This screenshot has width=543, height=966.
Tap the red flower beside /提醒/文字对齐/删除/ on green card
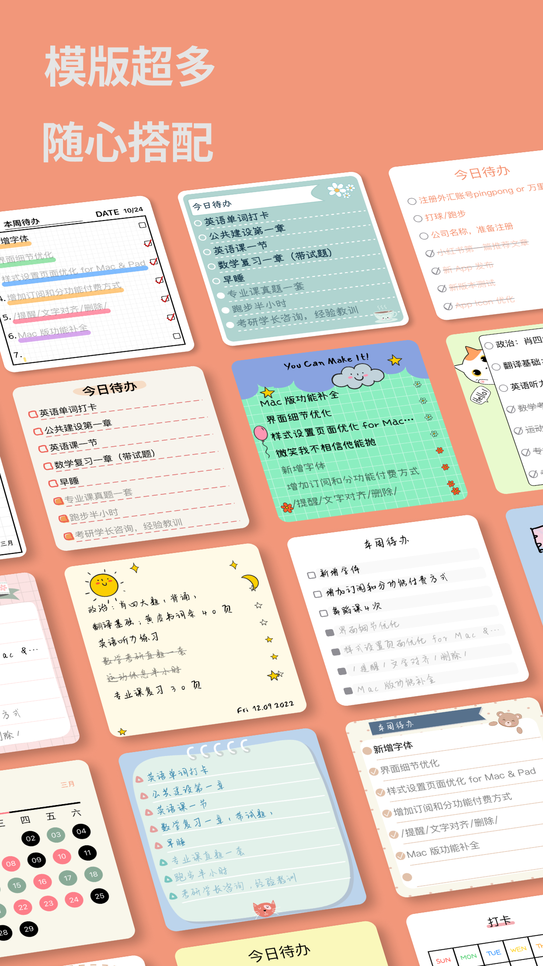click(287, 507)
